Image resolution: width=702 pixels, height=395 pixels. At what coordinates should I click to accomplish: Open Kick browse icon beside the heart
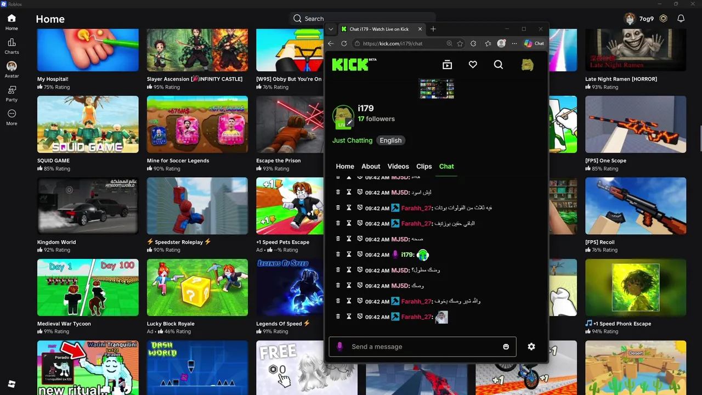[x=447, y=65]
